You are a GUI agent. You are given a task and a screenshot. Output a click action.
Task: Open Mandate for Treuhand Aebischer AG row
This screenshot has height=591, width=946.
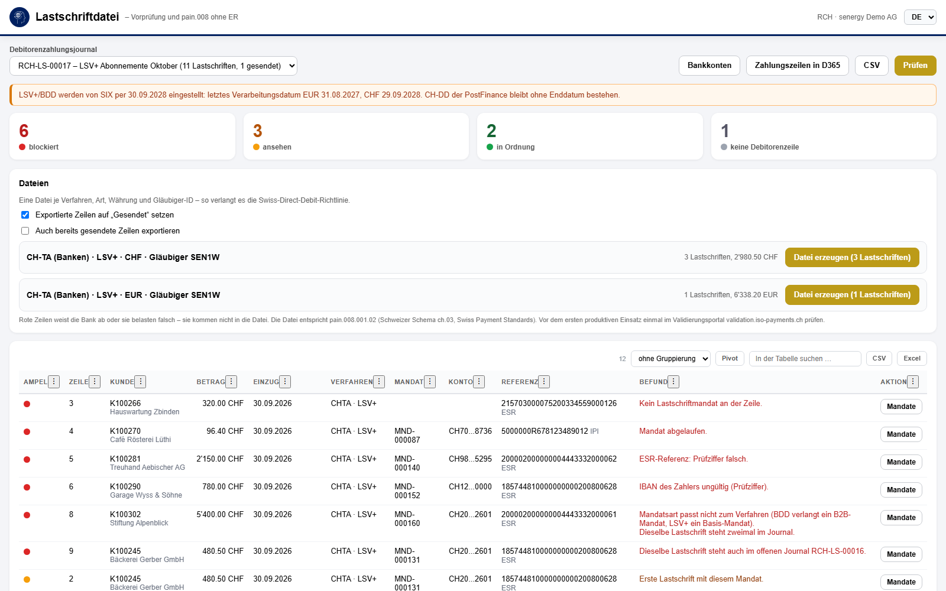[901, 462]
